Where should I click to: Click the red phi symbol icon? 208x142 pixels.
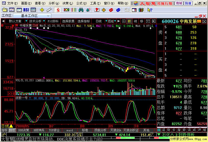[x=111, y=10]
